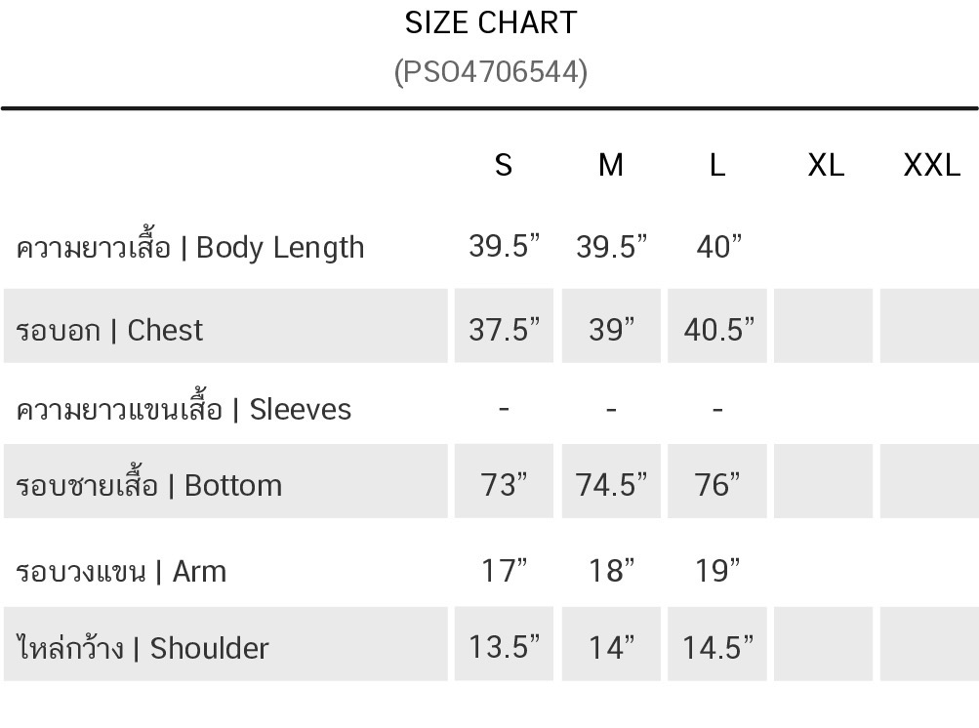Click the Body Length value for size L
This screenshot has width=979, height=728.
tap(718, 247)
